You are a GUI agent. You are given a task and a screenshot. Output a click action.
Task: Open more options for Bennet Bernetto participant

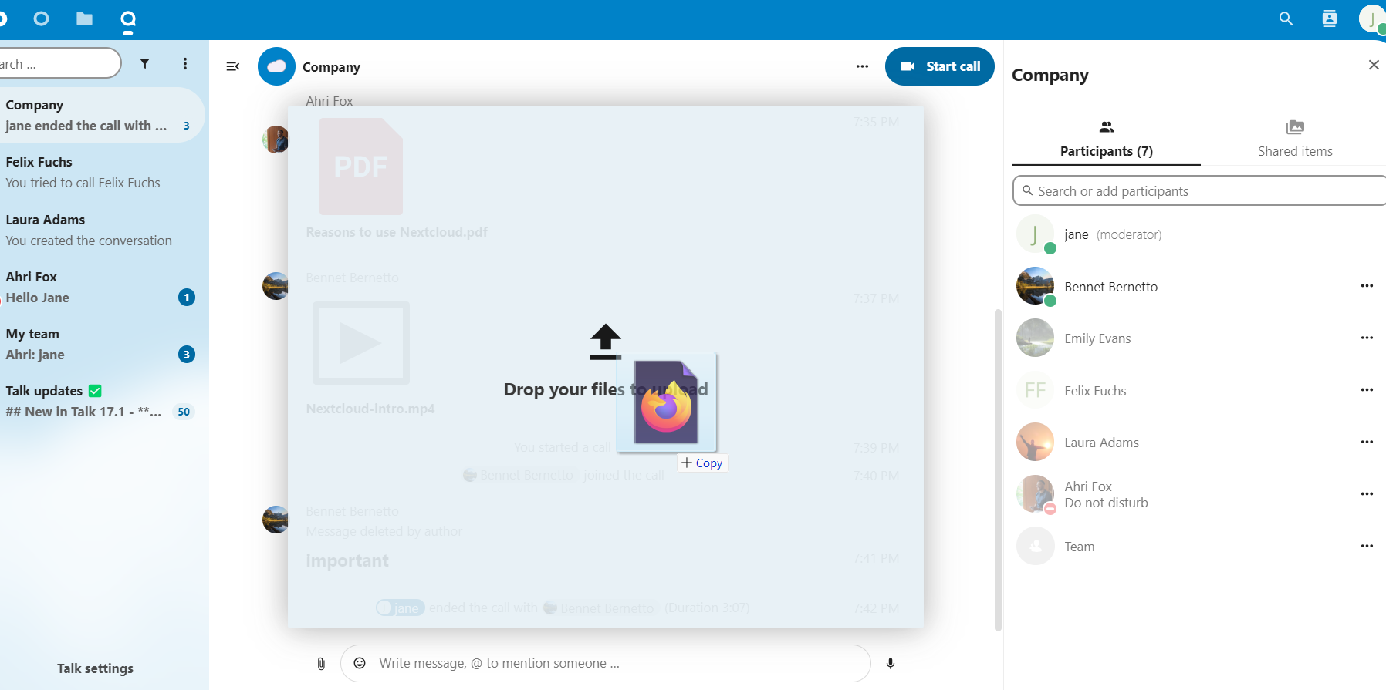click(1367, 286)
